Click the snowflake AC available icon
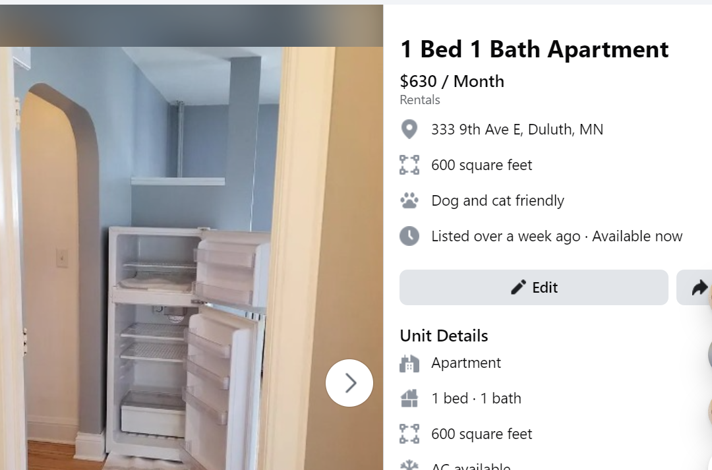712x470 pixels. tap(409, 465)
